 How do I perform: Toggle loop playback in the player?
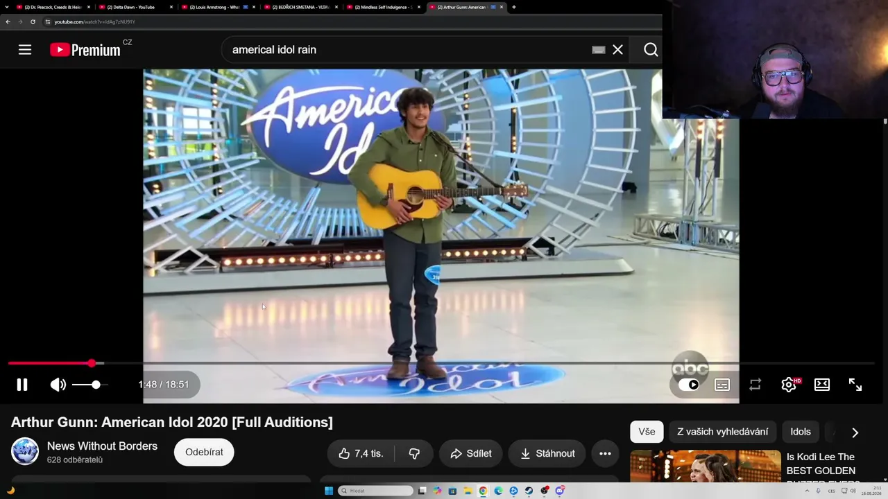coord(755,385)
